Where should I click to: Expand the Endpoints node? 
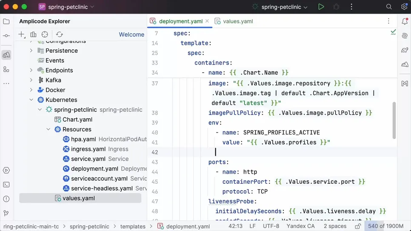click(31, 70)
